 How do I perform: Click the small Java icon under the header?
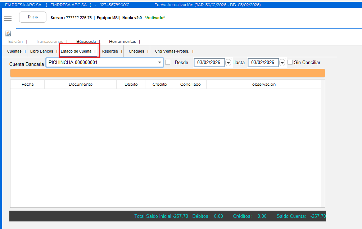(x=8, y=33)
